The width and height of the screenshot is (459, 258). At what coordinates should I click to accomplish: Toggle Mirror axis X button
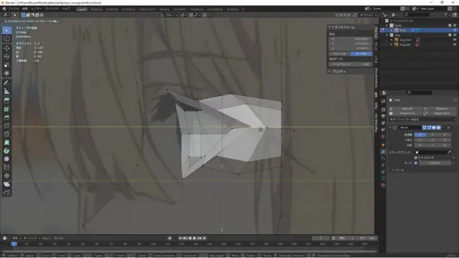[x=420, y=135]
